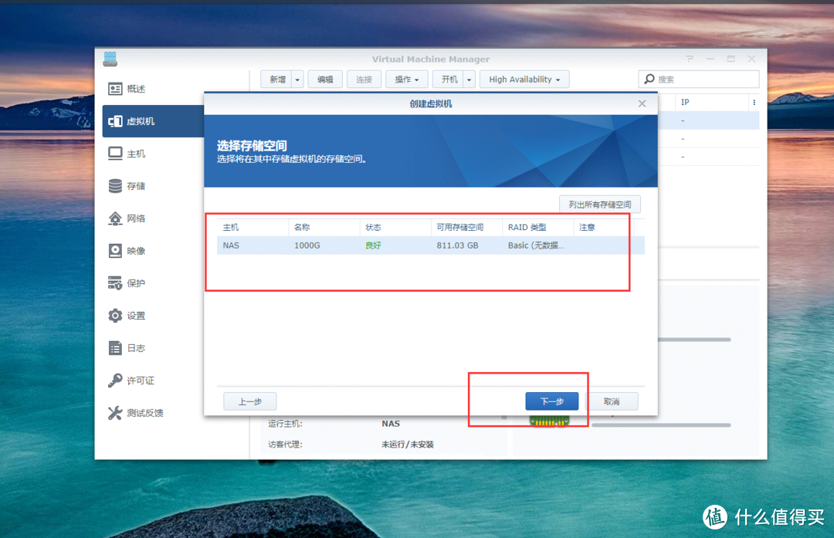Open the Protection (保护) sidebar icon
Image resolution: width=834 pixels, height=538 pixels.
coord(115,283)
